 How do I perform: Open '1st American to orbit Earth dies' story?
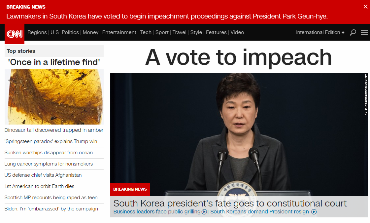point(39,186)
